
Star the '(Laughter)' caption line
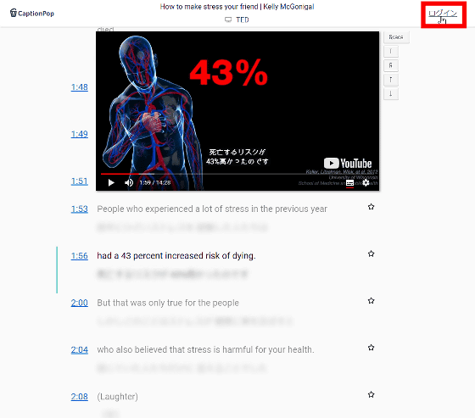tap(372, 394)
